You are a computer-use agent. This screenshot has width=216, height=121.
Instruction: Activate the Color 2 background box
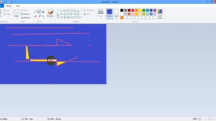pyautogui.click(x=116, y=14)
